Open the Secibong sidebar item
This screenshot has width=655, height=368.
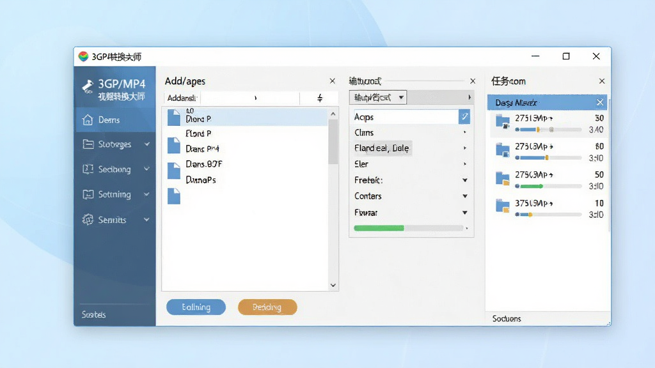tap(115, 169)
